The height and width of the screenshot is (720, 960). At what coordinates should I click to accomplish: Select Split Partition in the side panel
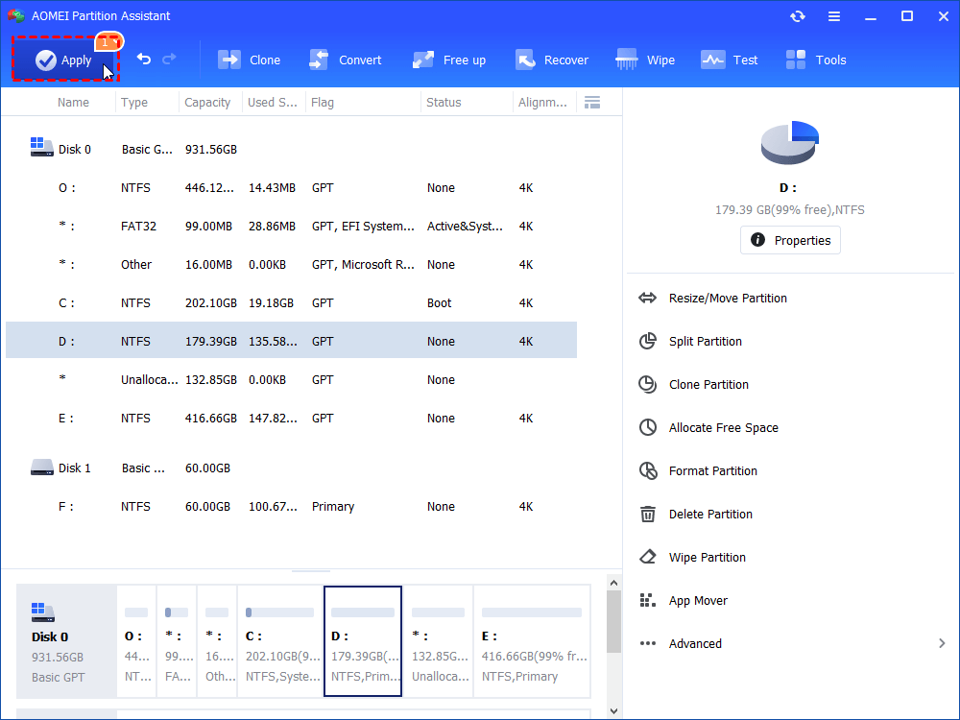pos(706,342)
